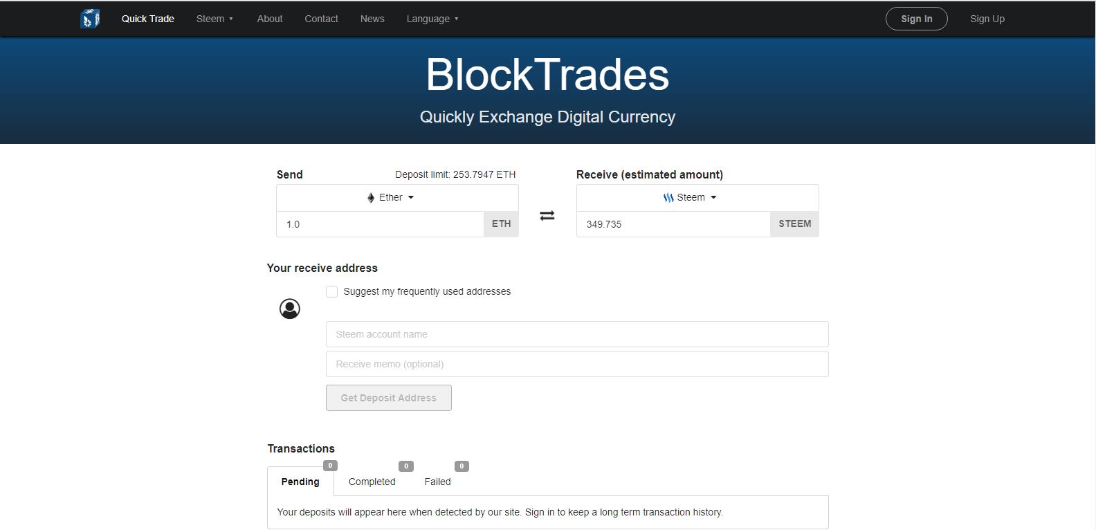Enable suggest my frequently used addresses
The width and height of the screenshot is (1096, 530).
pos(332,292)
